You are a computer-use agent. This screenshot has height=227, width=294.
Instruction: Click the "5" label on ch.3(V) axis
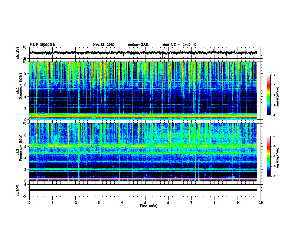coord(26,184)
